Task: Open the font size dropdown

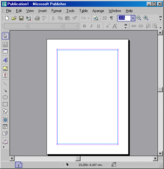Action: coord(72,26)
